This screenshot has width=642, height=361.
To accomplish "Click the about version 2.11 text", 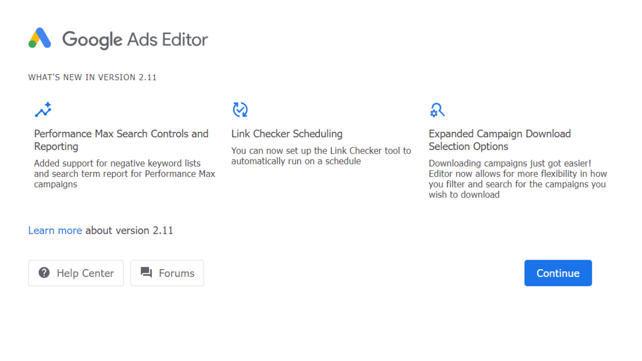I will pos(129,231).
